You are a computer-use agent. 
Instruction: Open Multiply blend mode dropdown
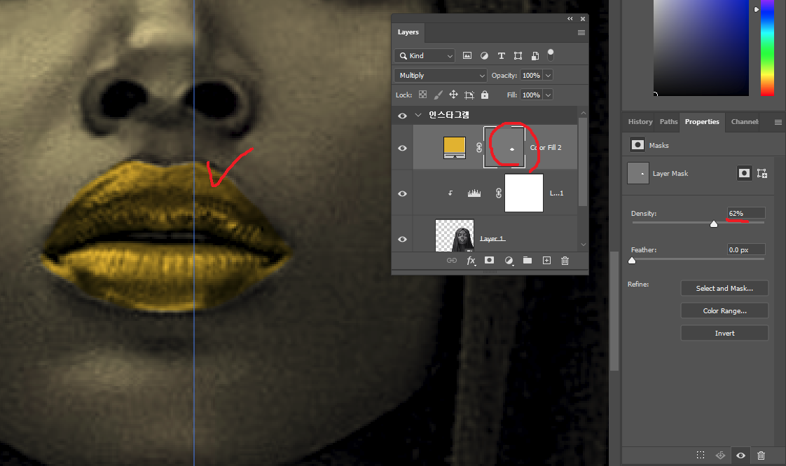pyautogui.click(x=441, y=75)
